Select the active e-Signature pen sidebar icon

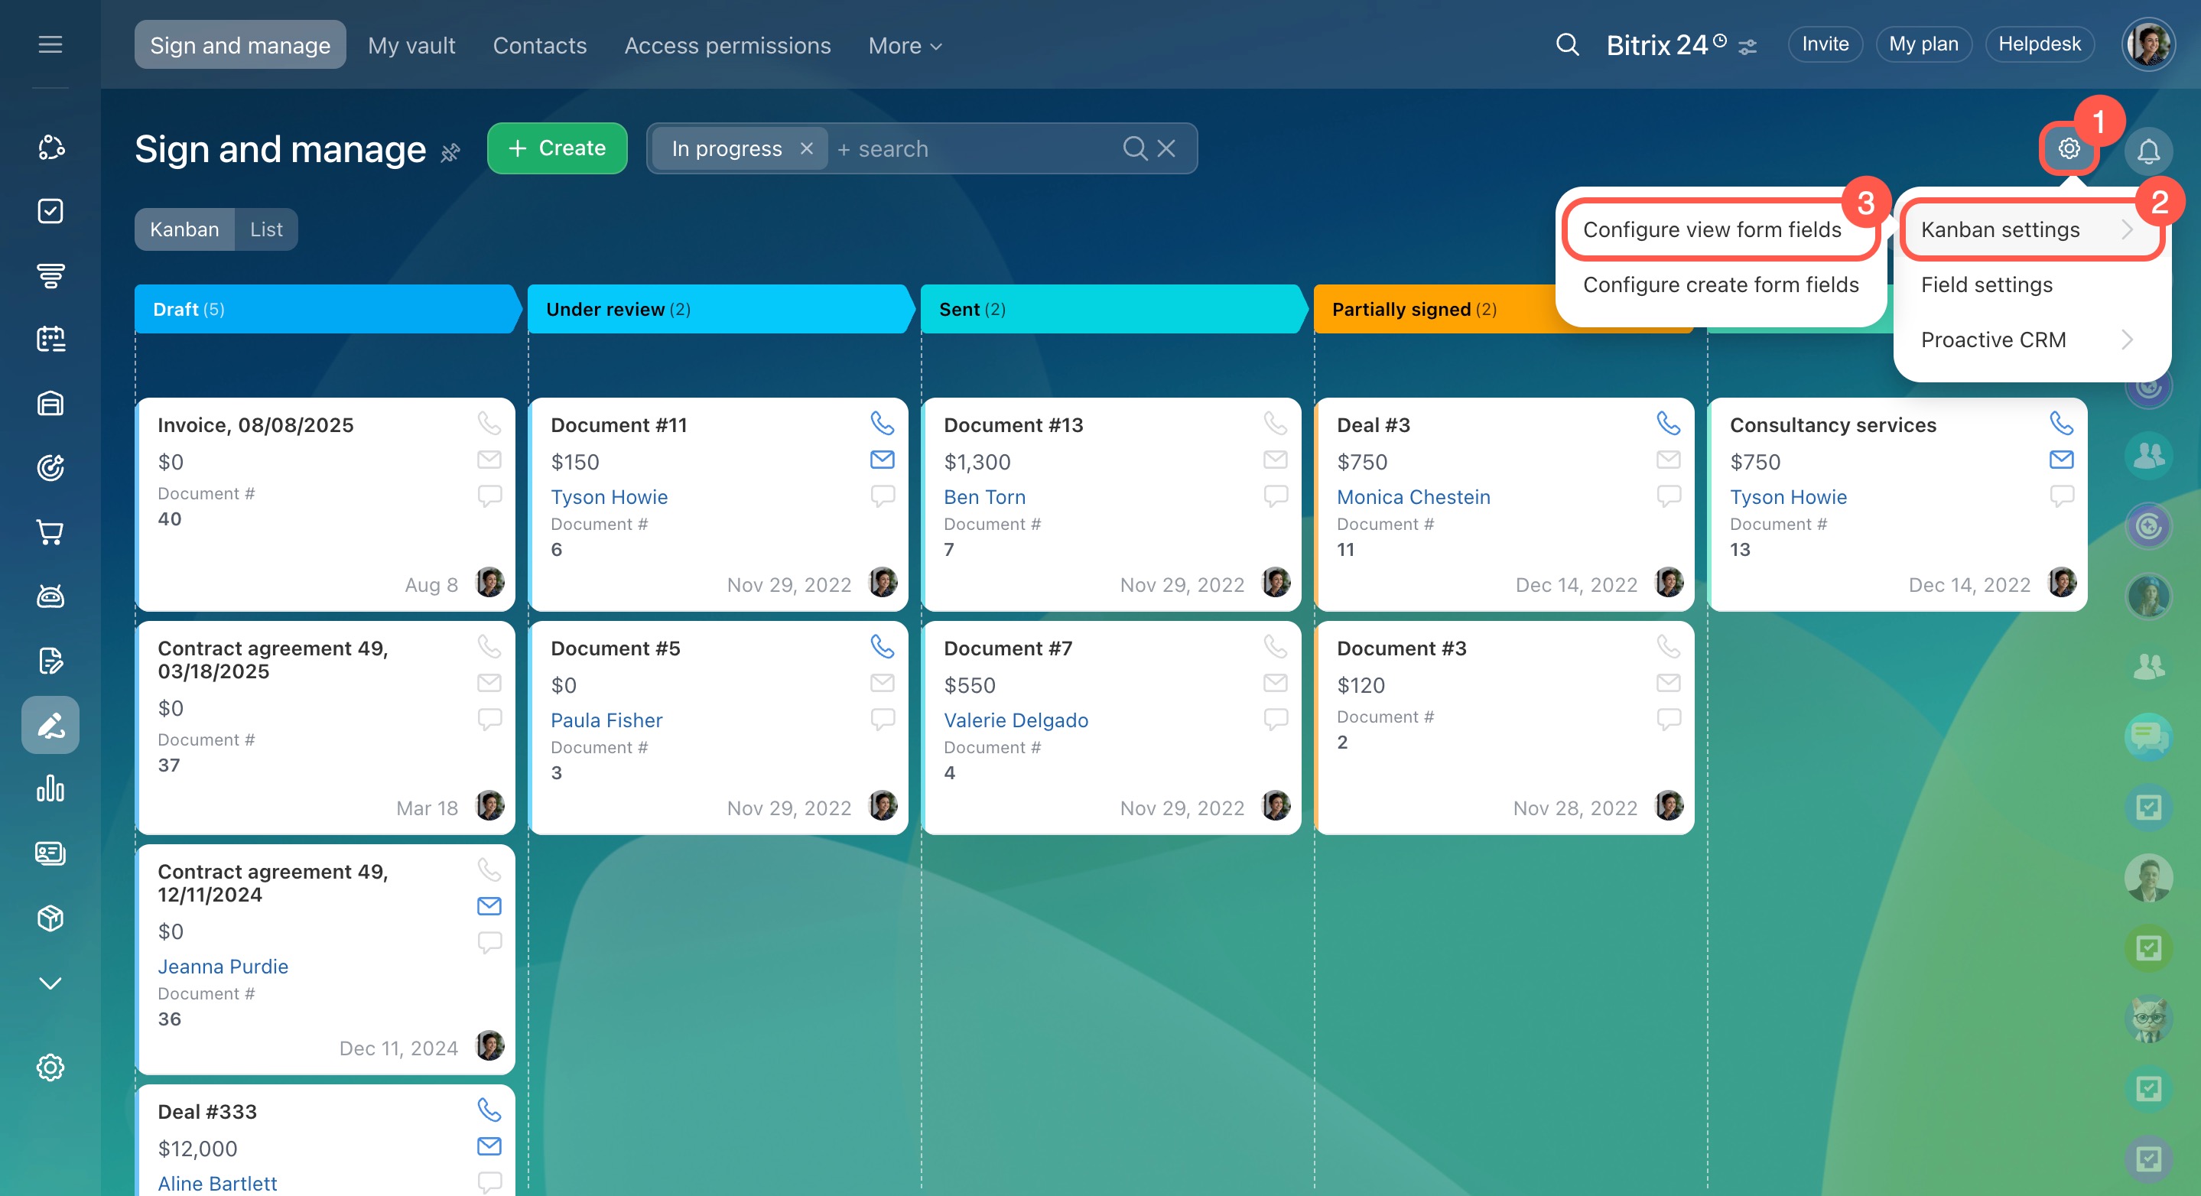coord(50,724)
